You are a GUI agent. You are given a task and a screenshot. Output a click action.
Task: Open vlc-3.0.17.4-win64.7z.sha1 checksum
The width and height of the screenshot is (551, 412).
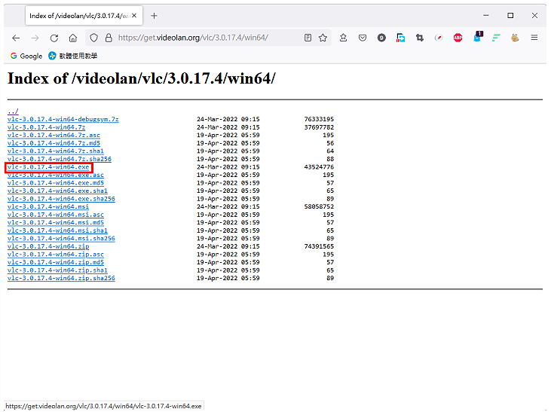56,151
